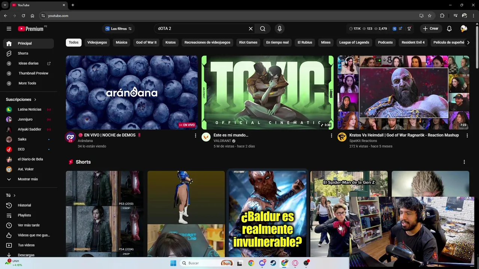Viewport: 479px width, 269px height.
Task: Play the Baldur es realmente invulnerable short
Action: click(x=268, y=214)
